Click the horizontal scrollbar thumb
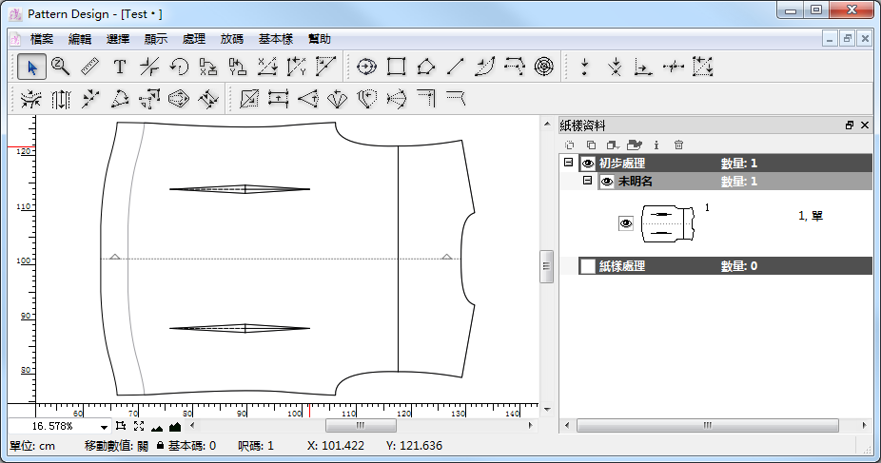Viewport: 881px width, 463px height. [x=354, y=427]
